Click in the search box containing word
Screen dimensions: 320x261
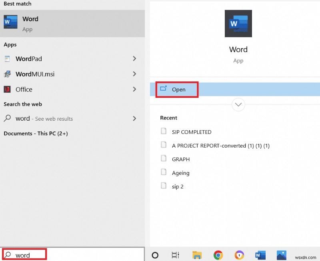point(72,255)
